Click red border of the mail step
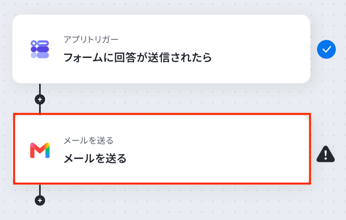The image size is (346, 220). (162, 114)
